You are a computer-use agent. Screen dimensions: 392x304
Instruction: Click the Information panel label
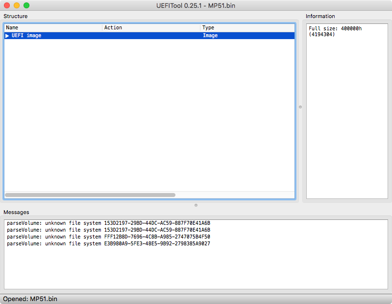[320, 16]
